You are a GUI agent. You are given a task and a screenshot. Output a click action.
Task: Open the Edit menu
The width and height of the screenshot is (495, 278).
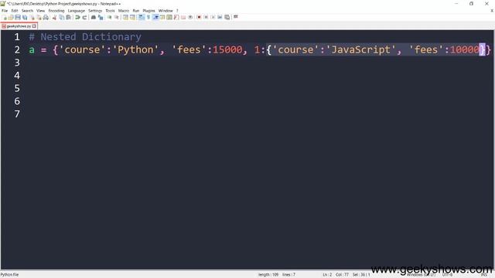(x=15, y=11)
